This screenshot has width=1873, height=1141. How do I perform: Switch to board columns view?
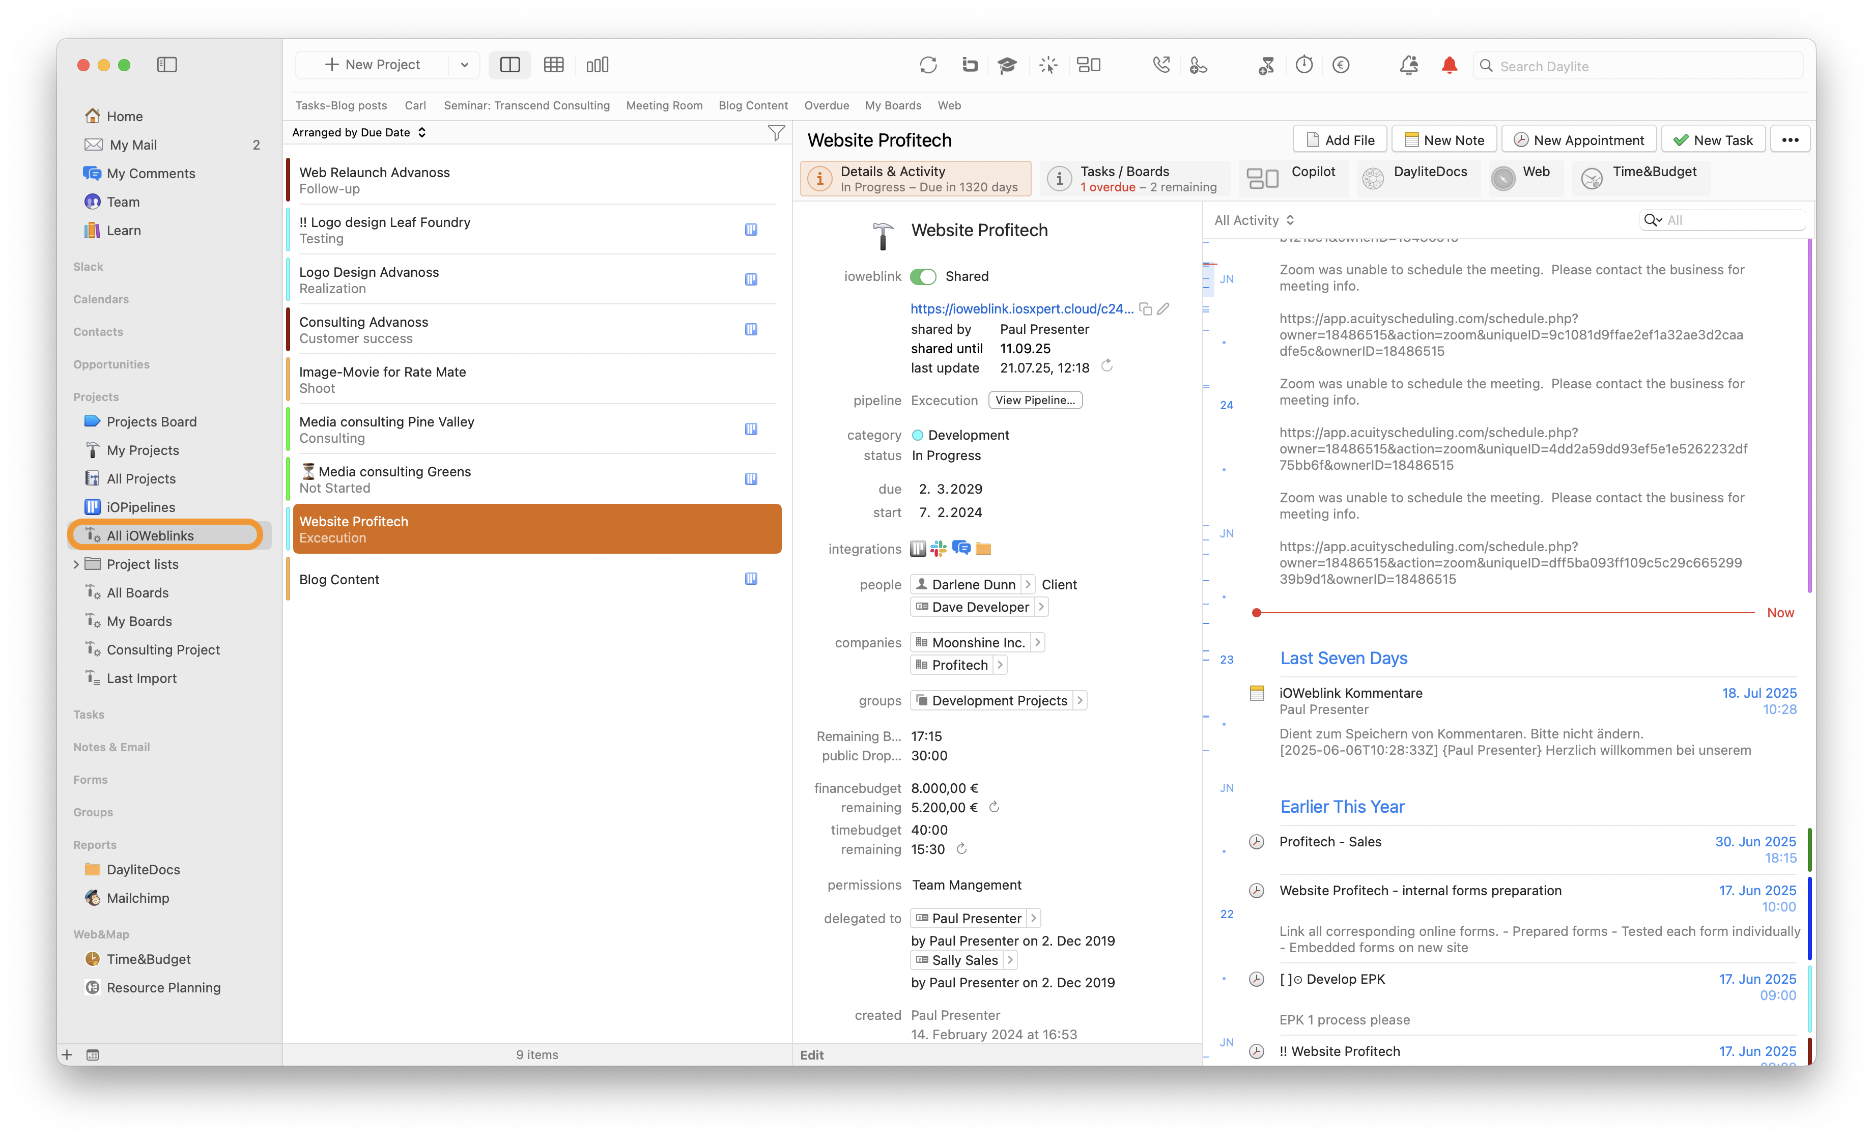pos(598,65)
